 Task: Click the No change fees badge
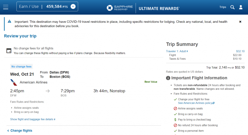point(22,67)
